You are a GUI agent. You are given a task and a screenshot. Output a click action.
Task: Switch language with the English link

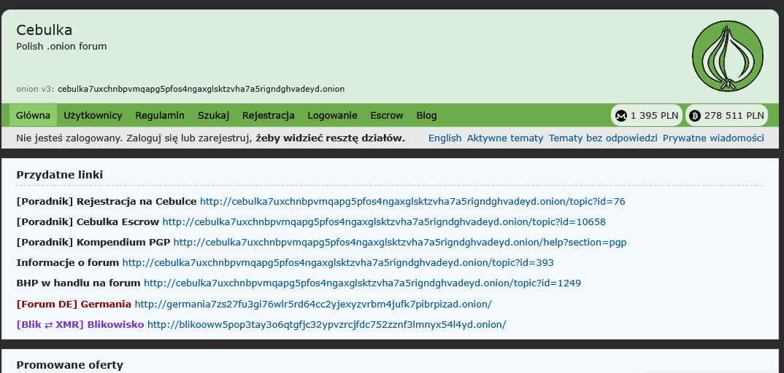pyautogui.click(x=445, y=138)
